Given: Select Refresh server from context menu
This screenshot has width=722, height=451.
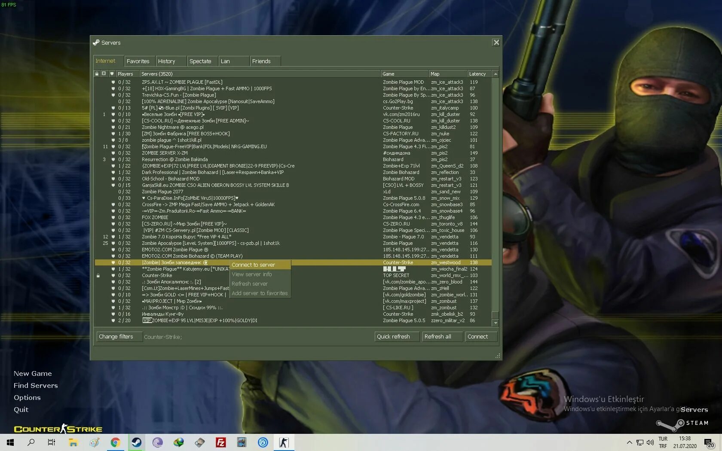Looking at the screenshot, I should click(260, 283).
